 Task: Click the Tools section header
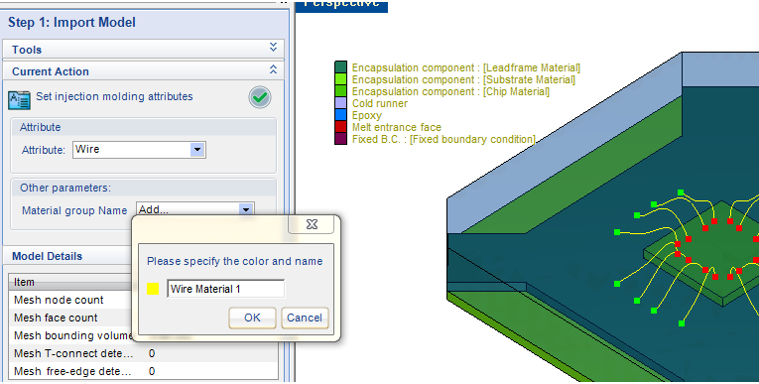(x=144, y=50)
